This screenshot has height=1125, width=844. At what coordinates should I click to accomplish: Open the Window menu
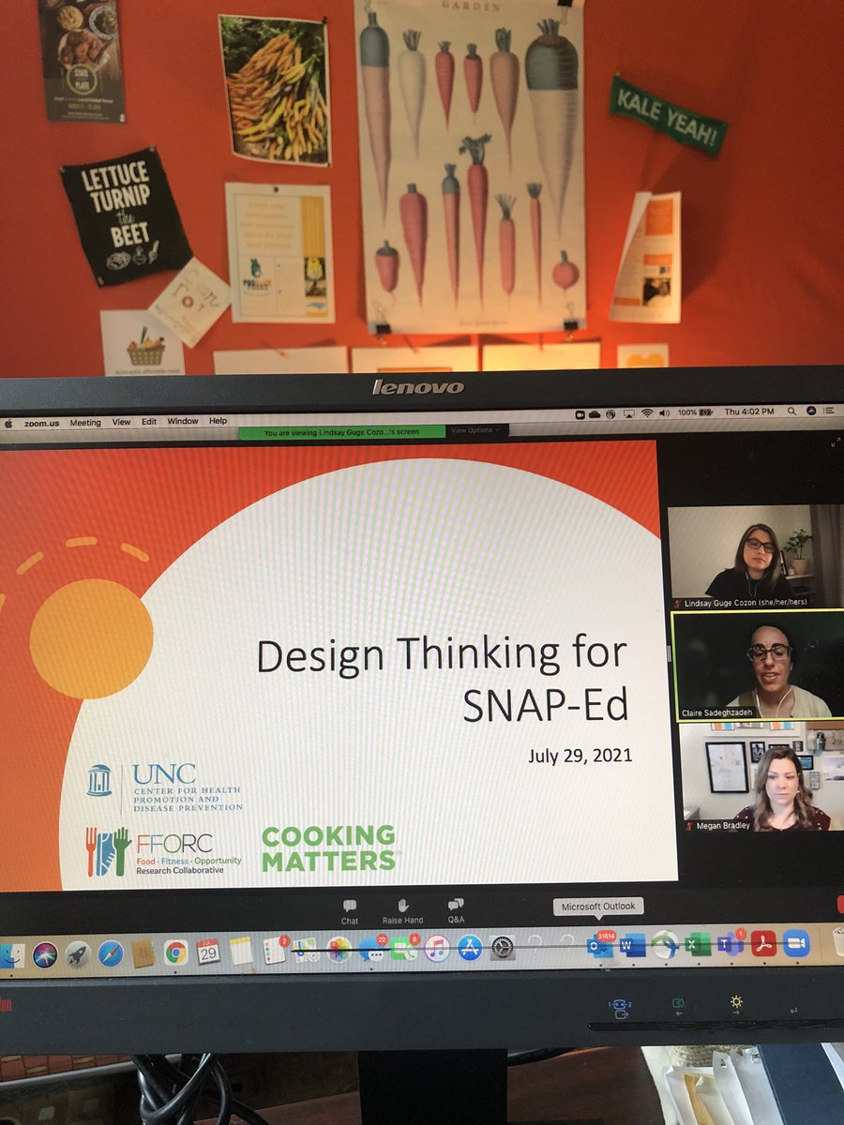pyautogui.click(x=183, y=422)
